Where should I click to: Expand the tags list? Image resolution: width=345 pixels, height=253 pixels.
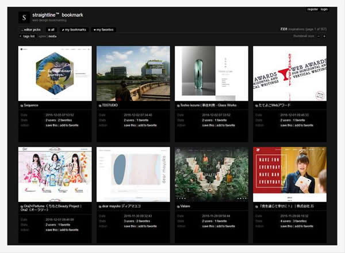tap(28, 36)
